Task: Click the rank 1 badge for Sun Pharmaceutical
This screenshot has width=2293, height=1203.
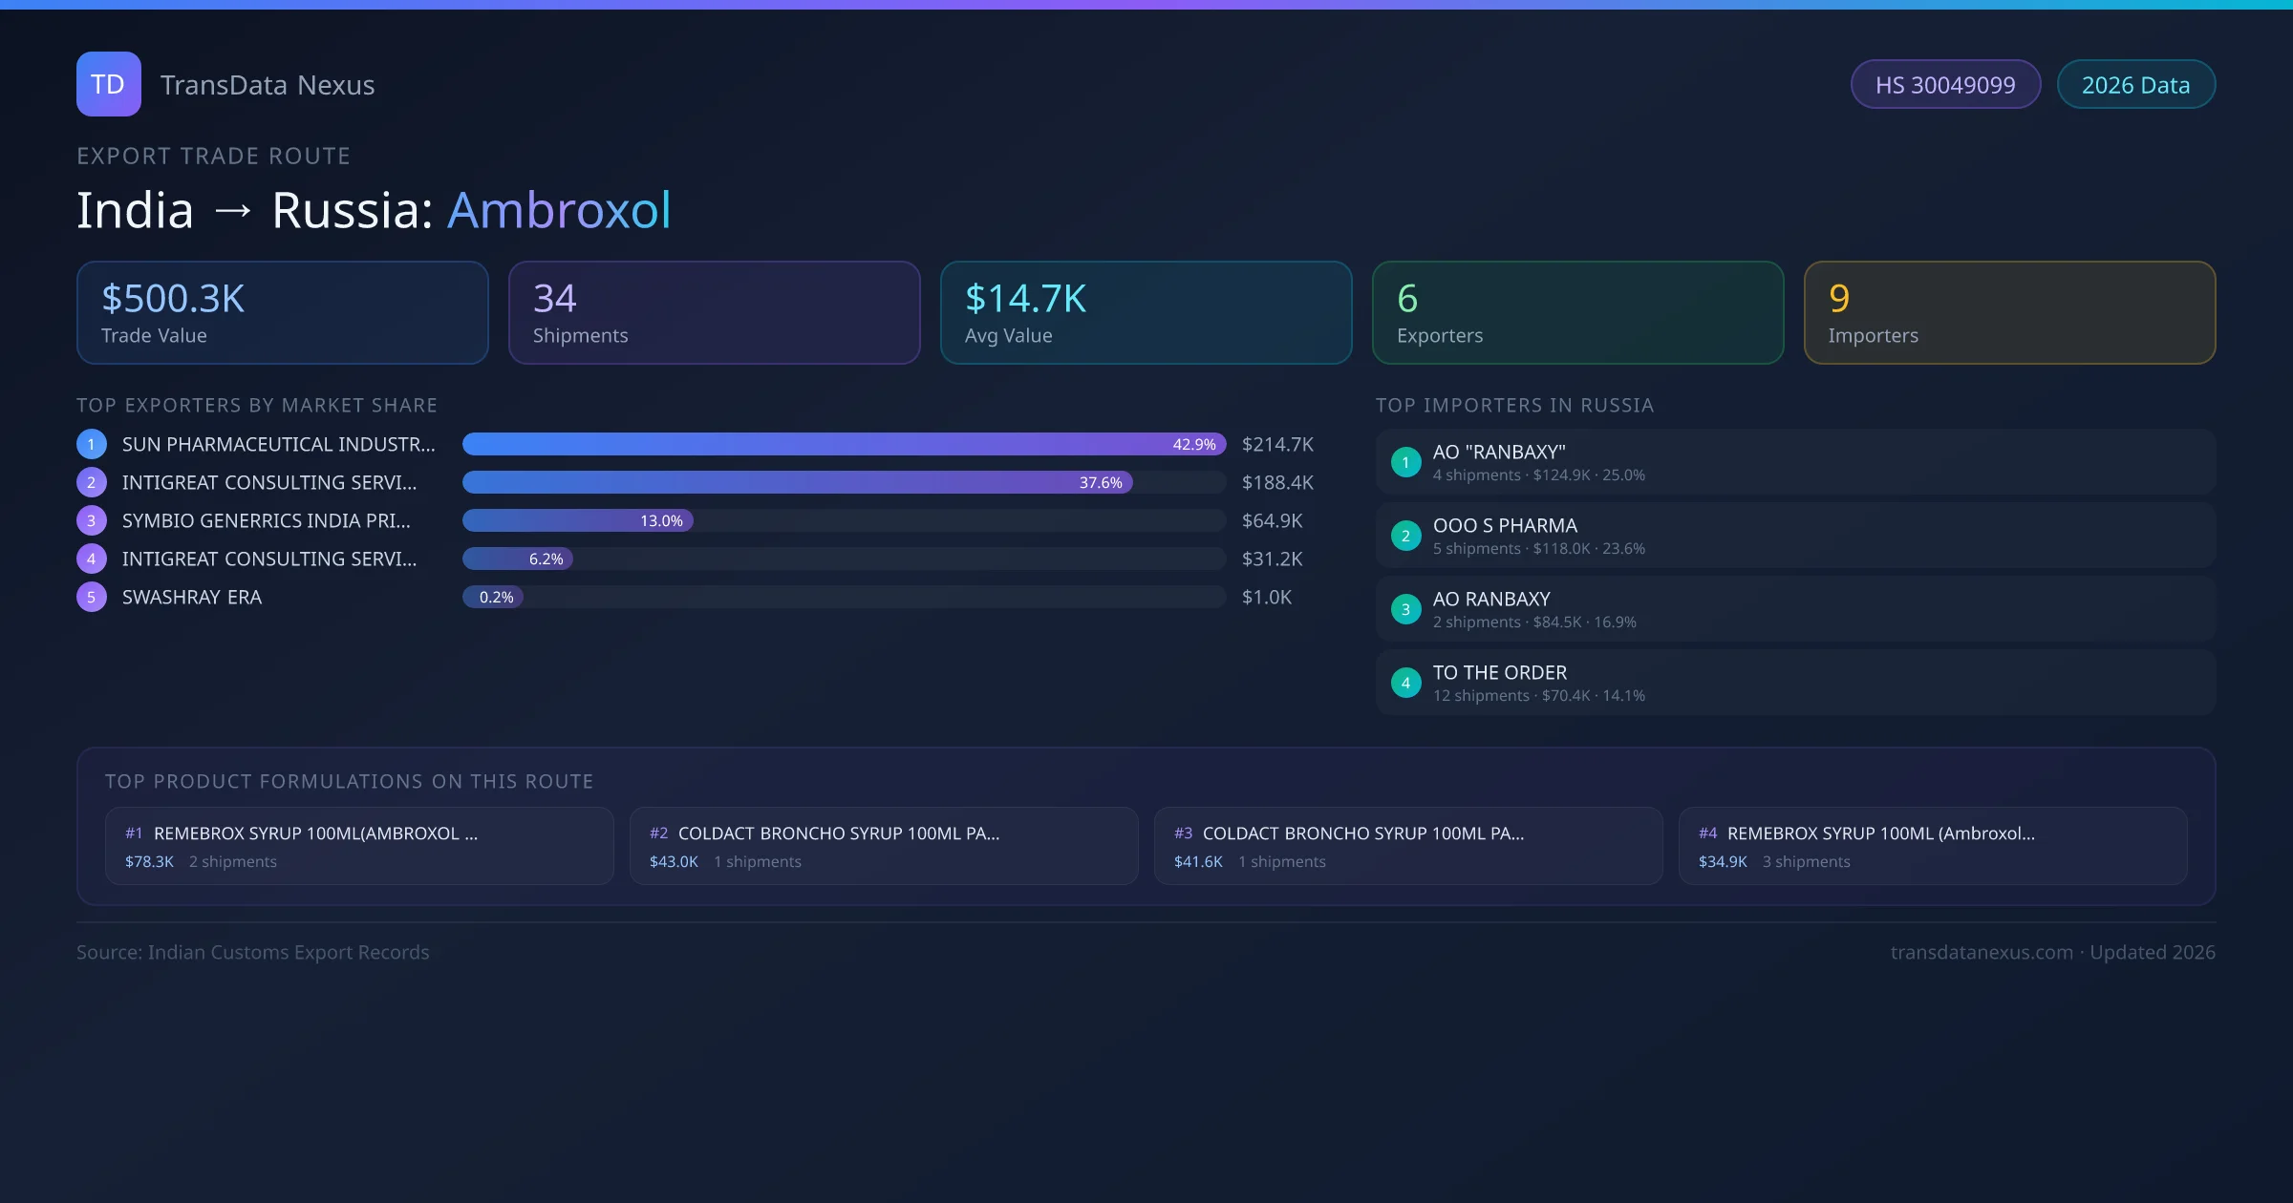Action: [91, 444]
